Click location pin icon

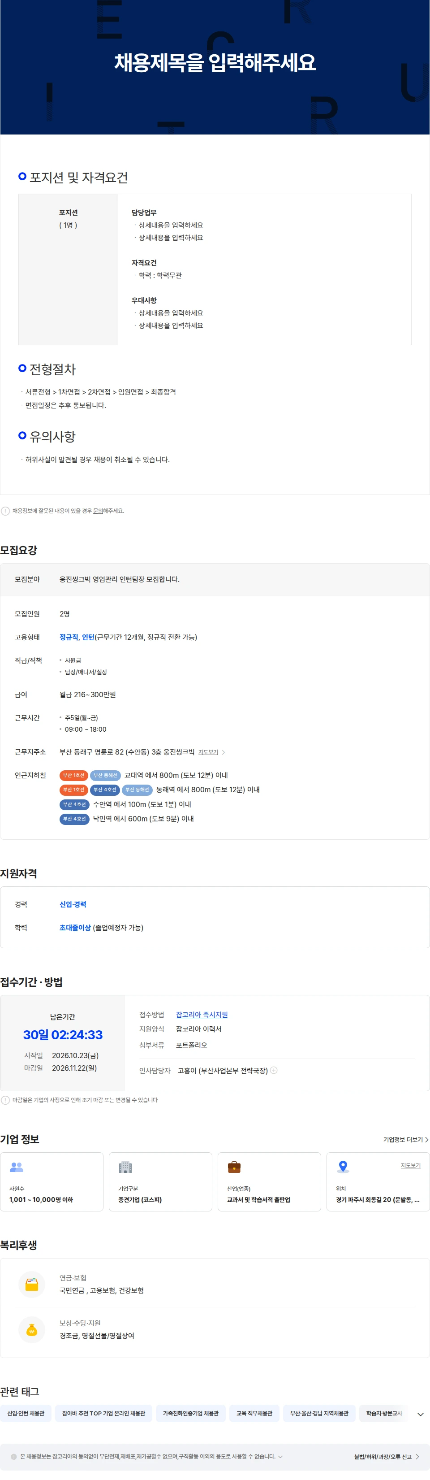click(x=343, y=1166)
